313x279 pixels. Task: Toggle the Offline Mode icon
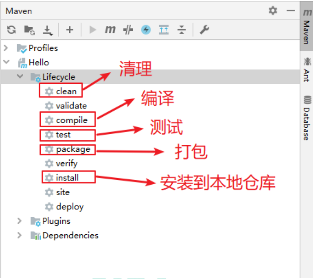pos(128,30)
